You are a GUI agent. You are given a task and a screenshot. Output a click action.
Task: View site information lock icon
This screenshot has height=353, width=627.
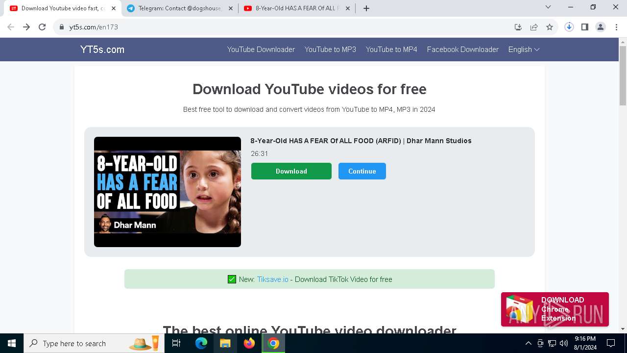62,27
